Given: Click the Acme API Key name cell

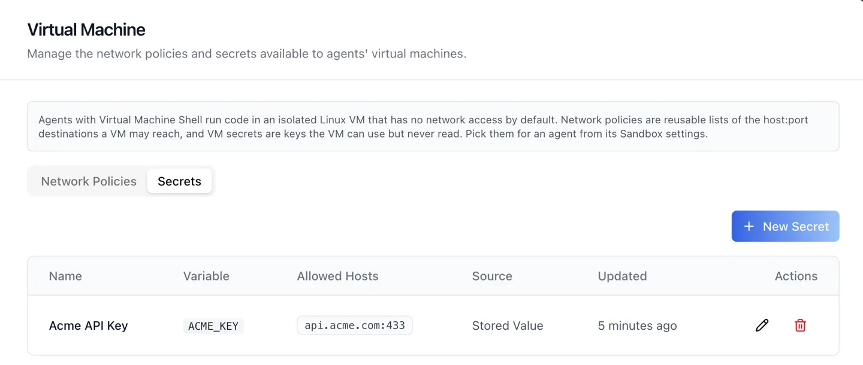Looking at the screenshot, I should [x=88, y=326].
